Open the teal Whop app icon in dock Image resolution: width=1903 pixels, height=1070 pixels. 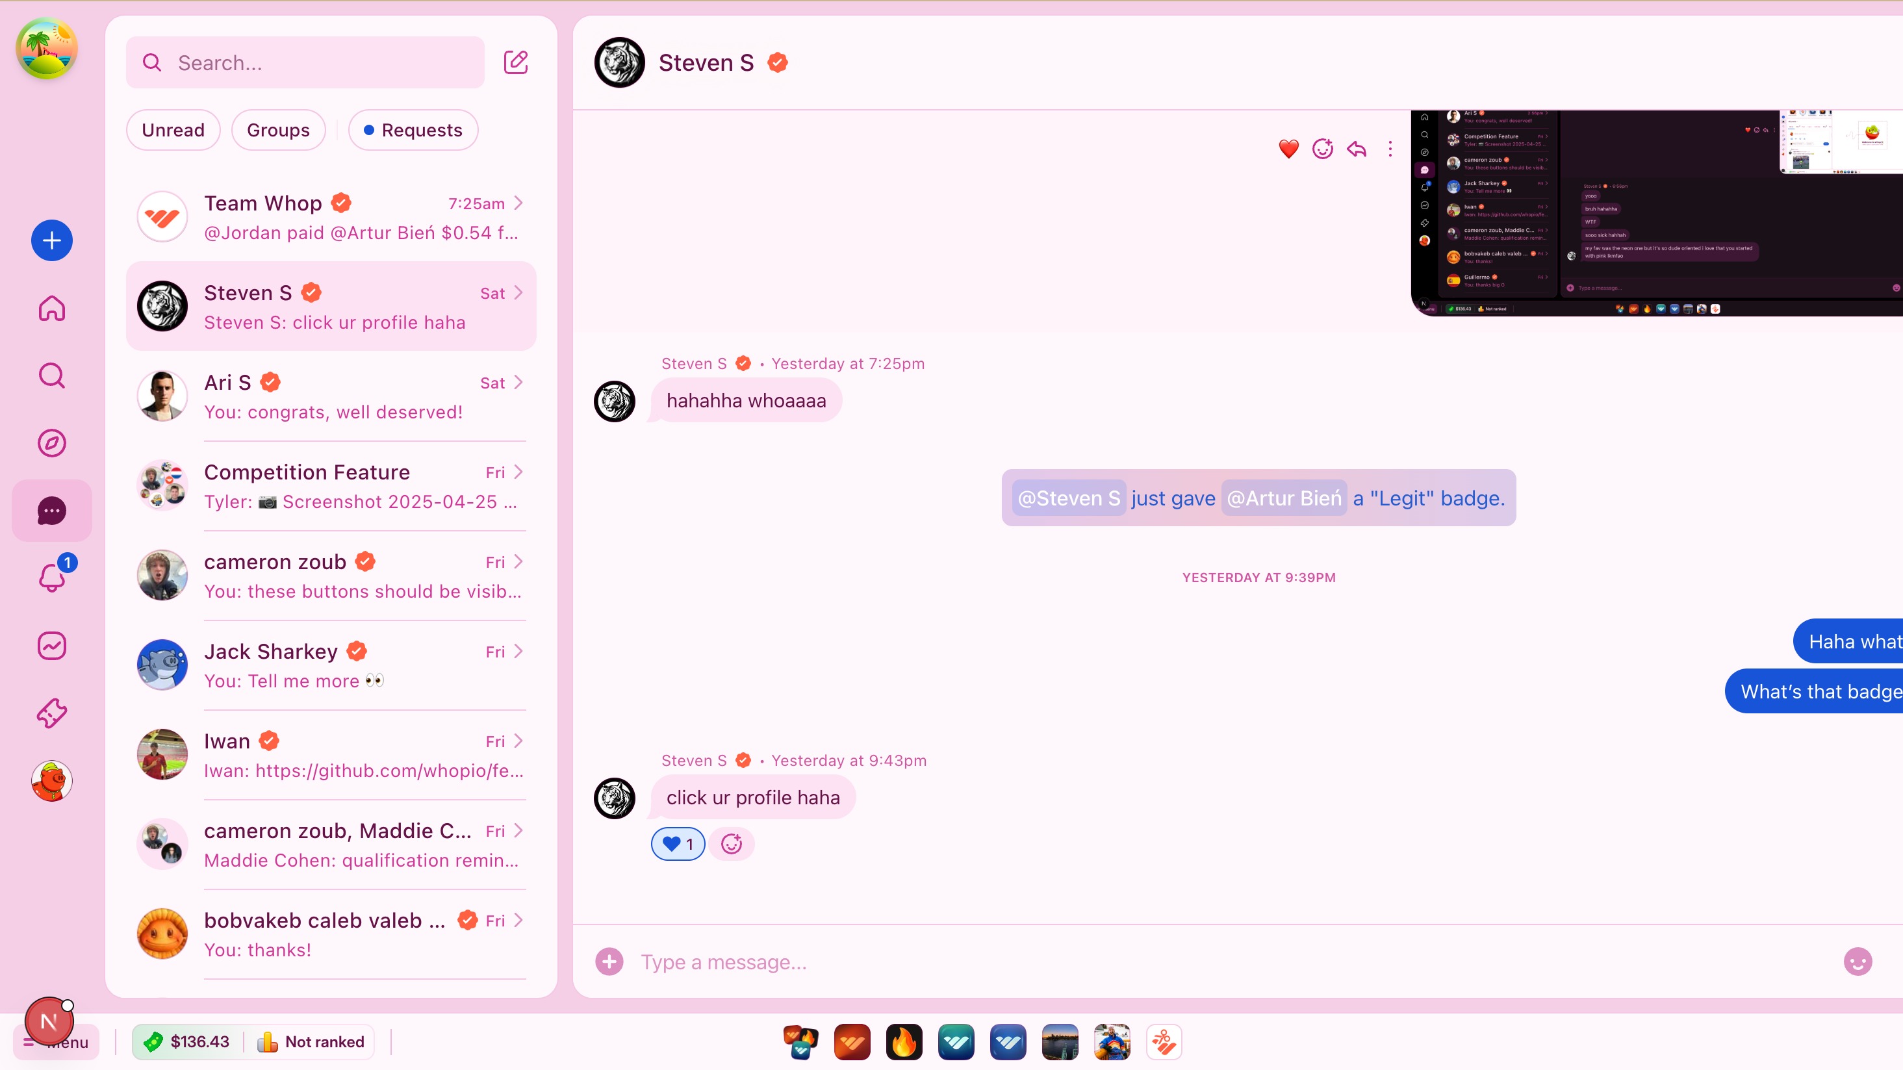tap(956, 1042)
